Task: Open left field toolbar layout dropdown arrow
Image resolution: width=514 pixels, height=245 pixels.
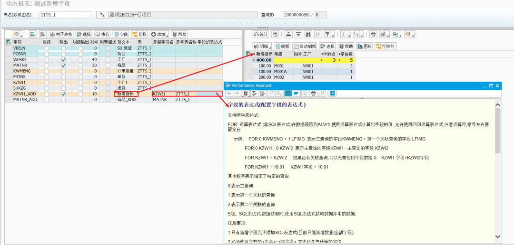Action: click(21, 35)
